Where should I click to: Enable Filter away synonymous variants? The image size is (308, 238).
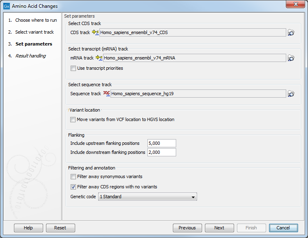pyautogui.click(x=73, y=177)
